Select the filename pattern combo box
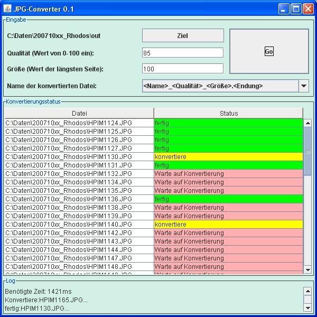317x317 pixels. point(220,86)
